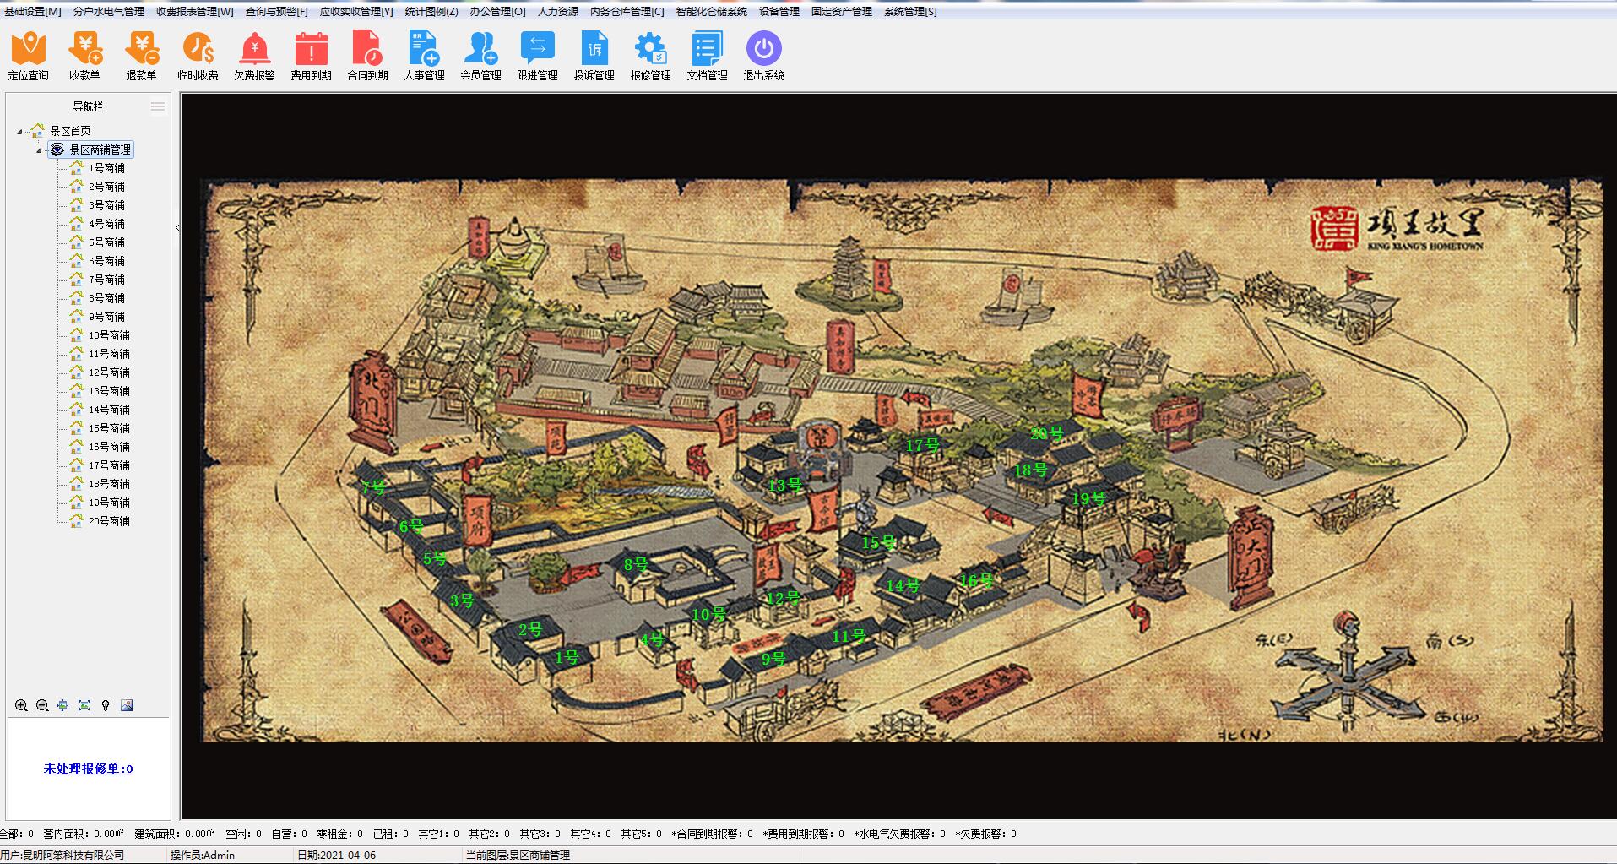Collapse the navigation panel splitter arrow

click(x=177, y=228)
